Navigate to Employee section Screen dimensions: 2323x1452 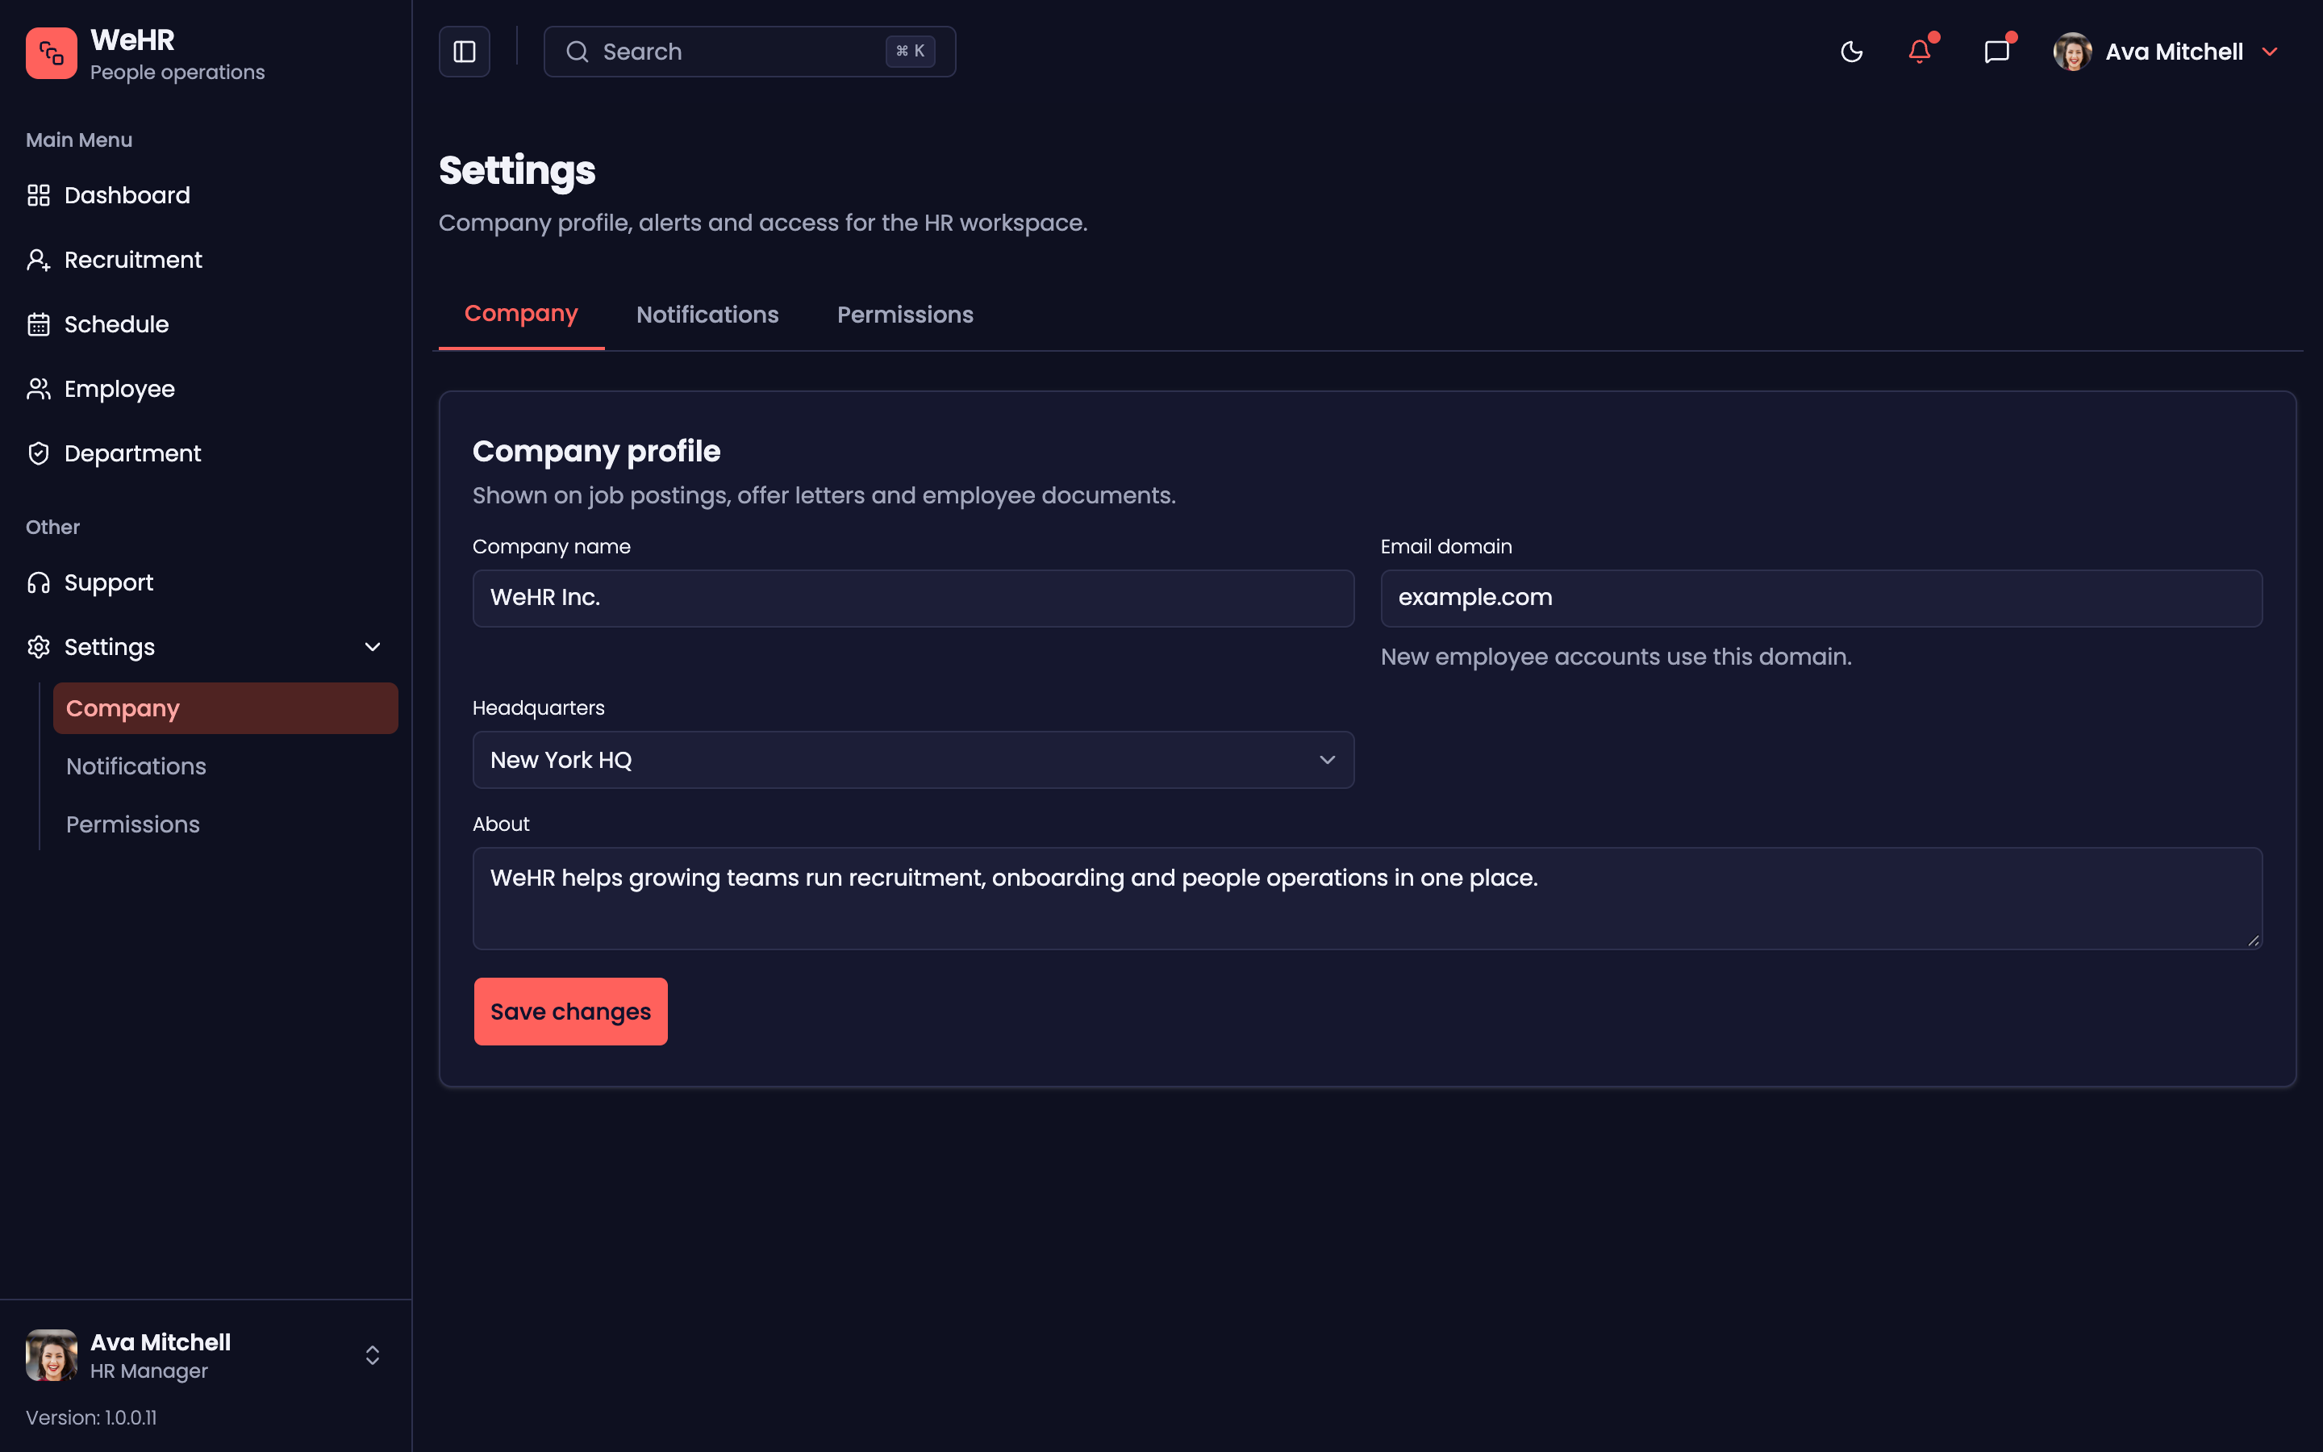(x=206, y=389)
